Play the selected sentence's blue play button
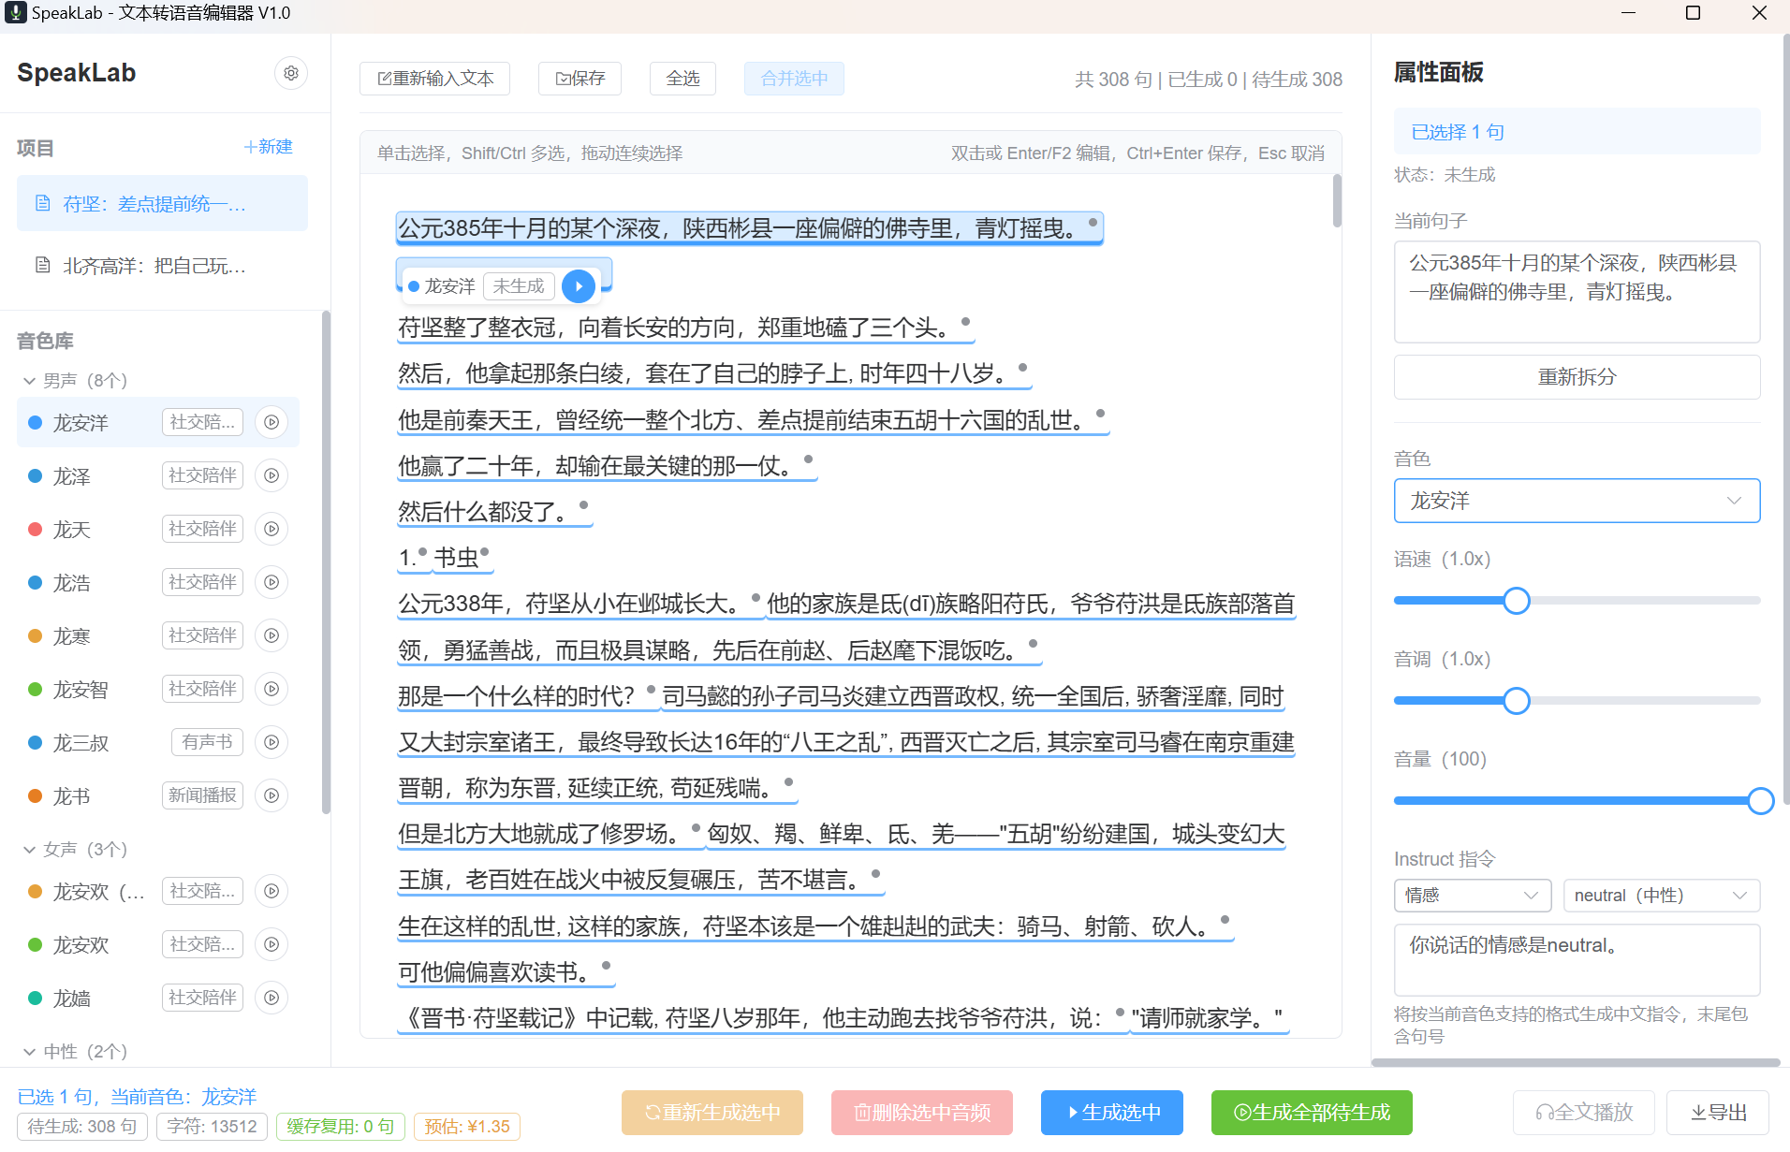Viewport: 1790px width, 1152px height. click(579, 286)
